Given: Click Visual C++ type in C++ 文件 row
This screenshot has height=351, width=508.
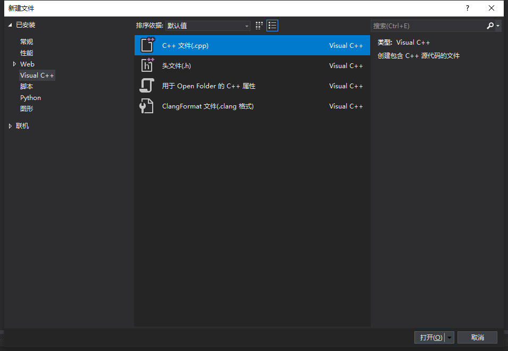Looking at the screenshot, I should [346, 45].
